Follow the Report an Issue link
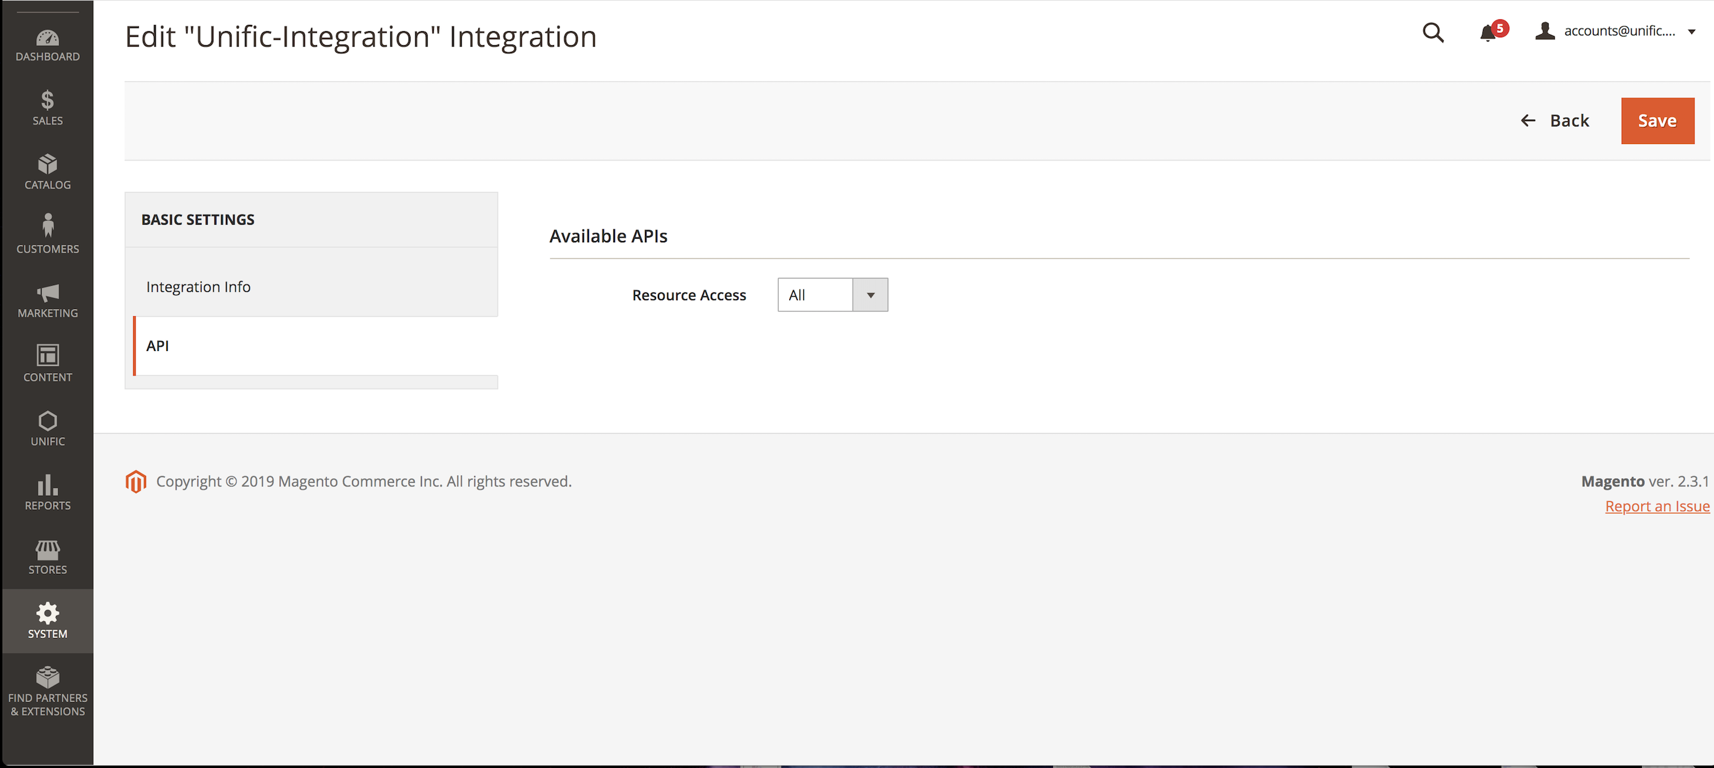Viewport: 1714px width, 768px height. click(1657, 506)
